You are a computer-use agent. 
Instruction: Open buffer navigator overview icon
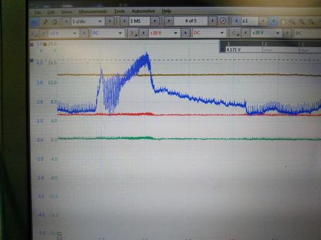[223, 21]
